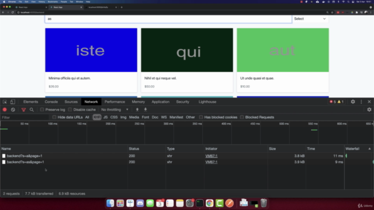374x210 pixels.
Task: Switch to the Lighthouse tab
Action: [x=207, y=101]
